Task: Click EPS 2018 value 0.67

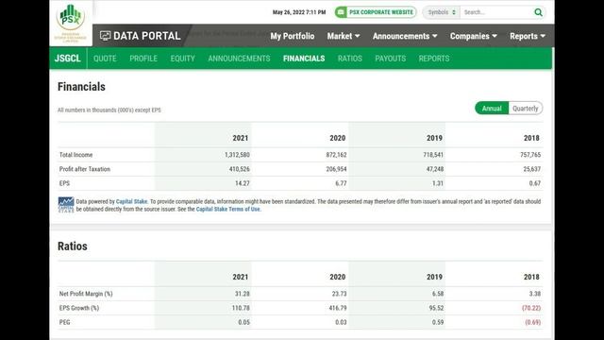Action: tap(535, 183)
